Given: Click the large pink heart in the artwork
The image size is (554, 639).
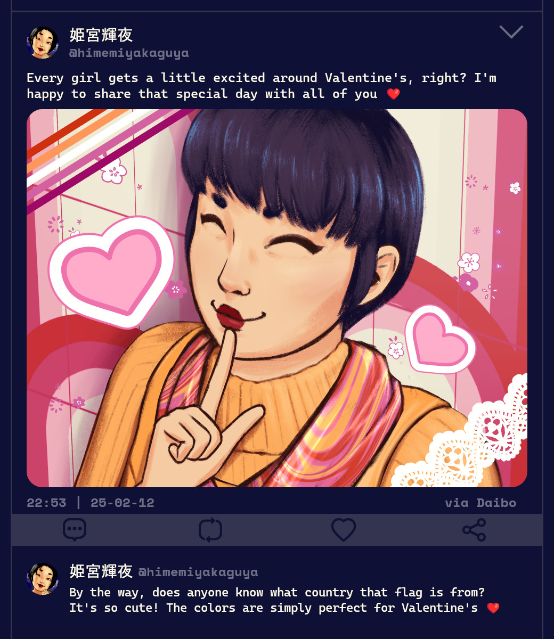Looking at the screenshot, I should click(112, 272).
